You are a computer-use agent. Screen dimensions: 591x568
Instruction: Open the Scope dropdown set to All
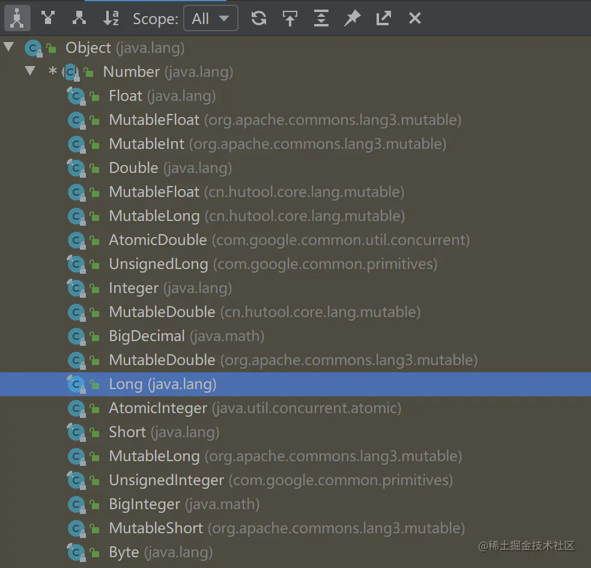pos(211,18)
